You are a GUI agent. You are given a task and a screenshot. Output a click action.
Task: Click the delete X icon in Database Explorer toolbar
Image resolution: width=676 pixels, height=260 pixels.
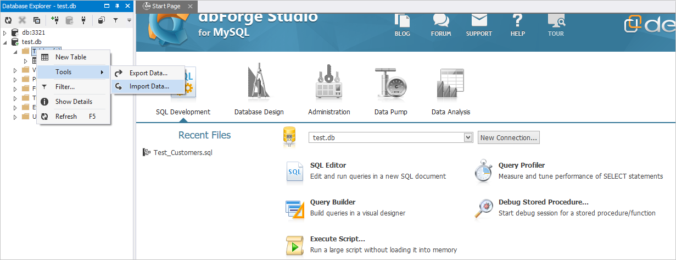pyautogui.click(x=23, y=20)
